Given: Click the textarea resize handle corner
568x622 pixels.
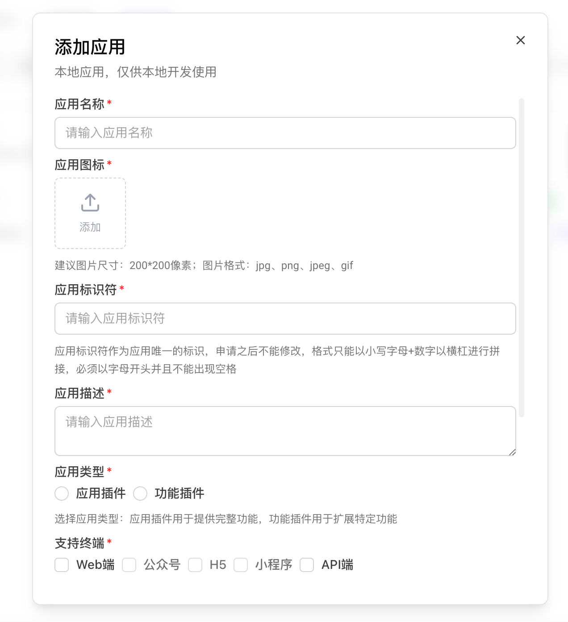Looking at the screenshot, I should 512,452.
